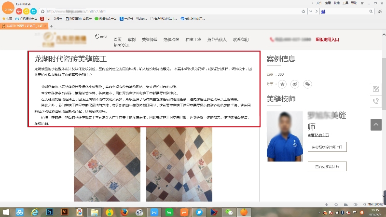The width and height of the screenshot is (386, 217).
Task: Expand the system tray hidden icons arrow
Action: tap(319, 213)
